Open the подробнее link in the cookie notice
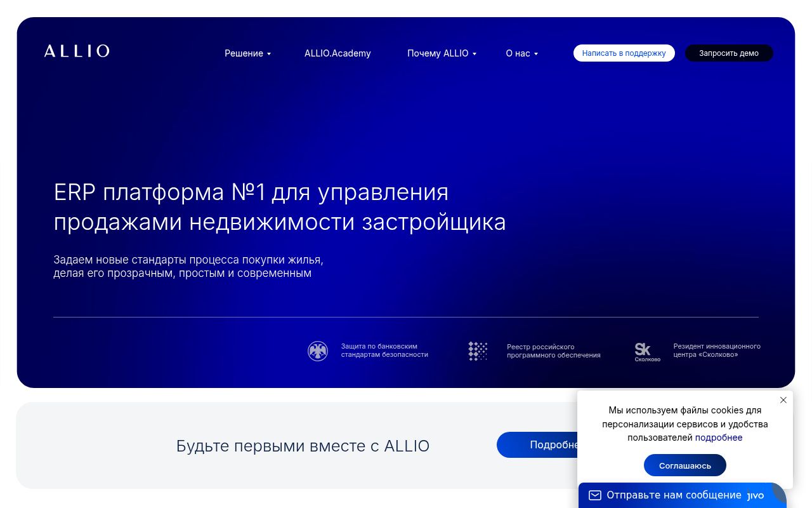 718,438
